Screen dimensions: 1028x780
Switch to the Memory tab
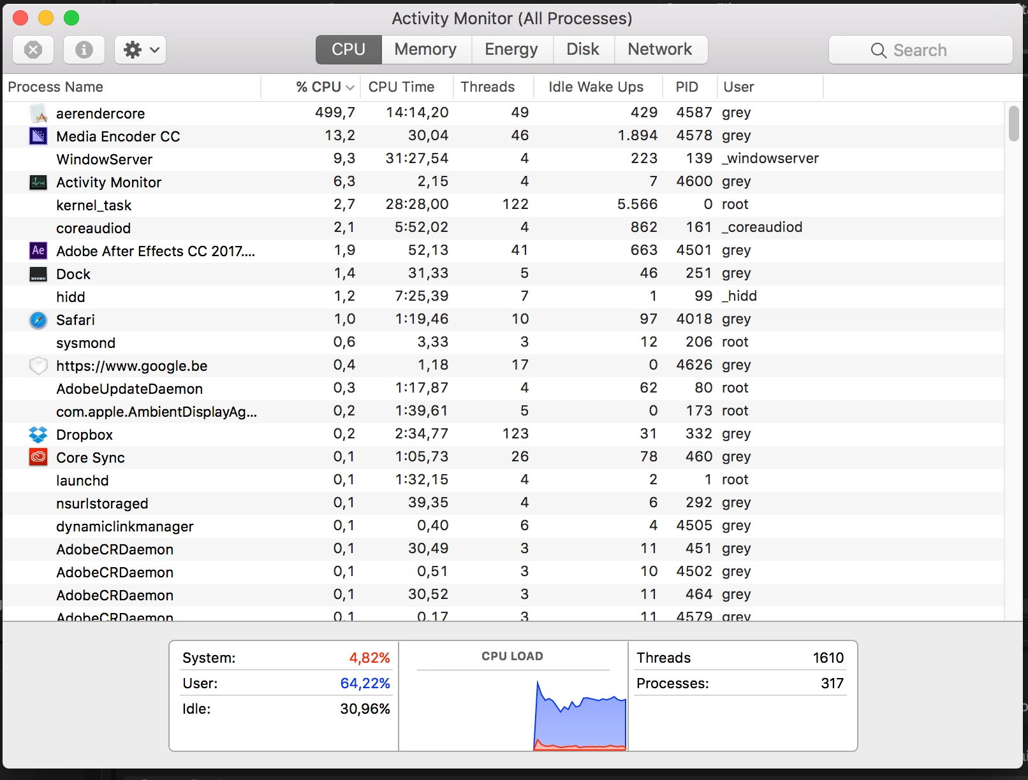(425, 50)
